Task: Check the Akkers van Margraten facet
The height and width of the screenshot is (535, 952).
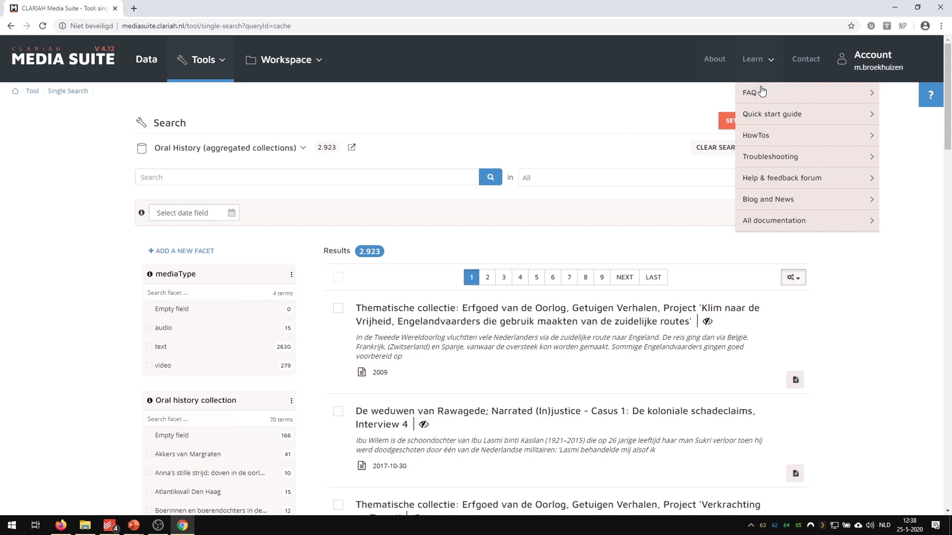Action: [x=150, y=454]
